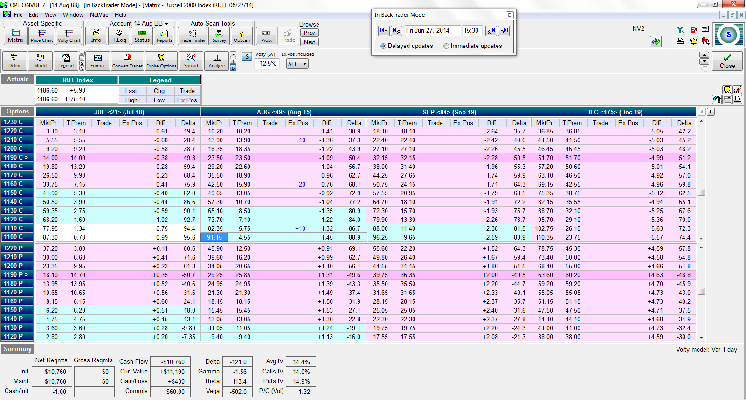The height and width of the screenshot is (400, 746).
Task: Click the Convert Trades icon
Action: click(x=127, y=60)
